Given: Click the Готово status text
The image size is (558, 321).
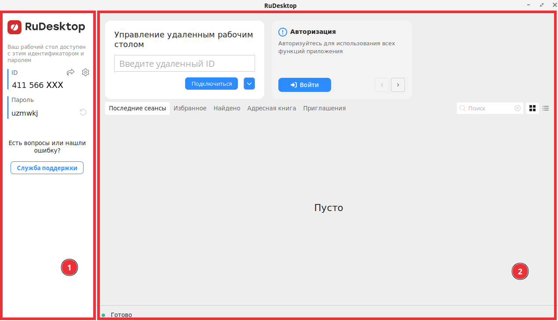Looking at the screenshot, I should click(121, 315).
